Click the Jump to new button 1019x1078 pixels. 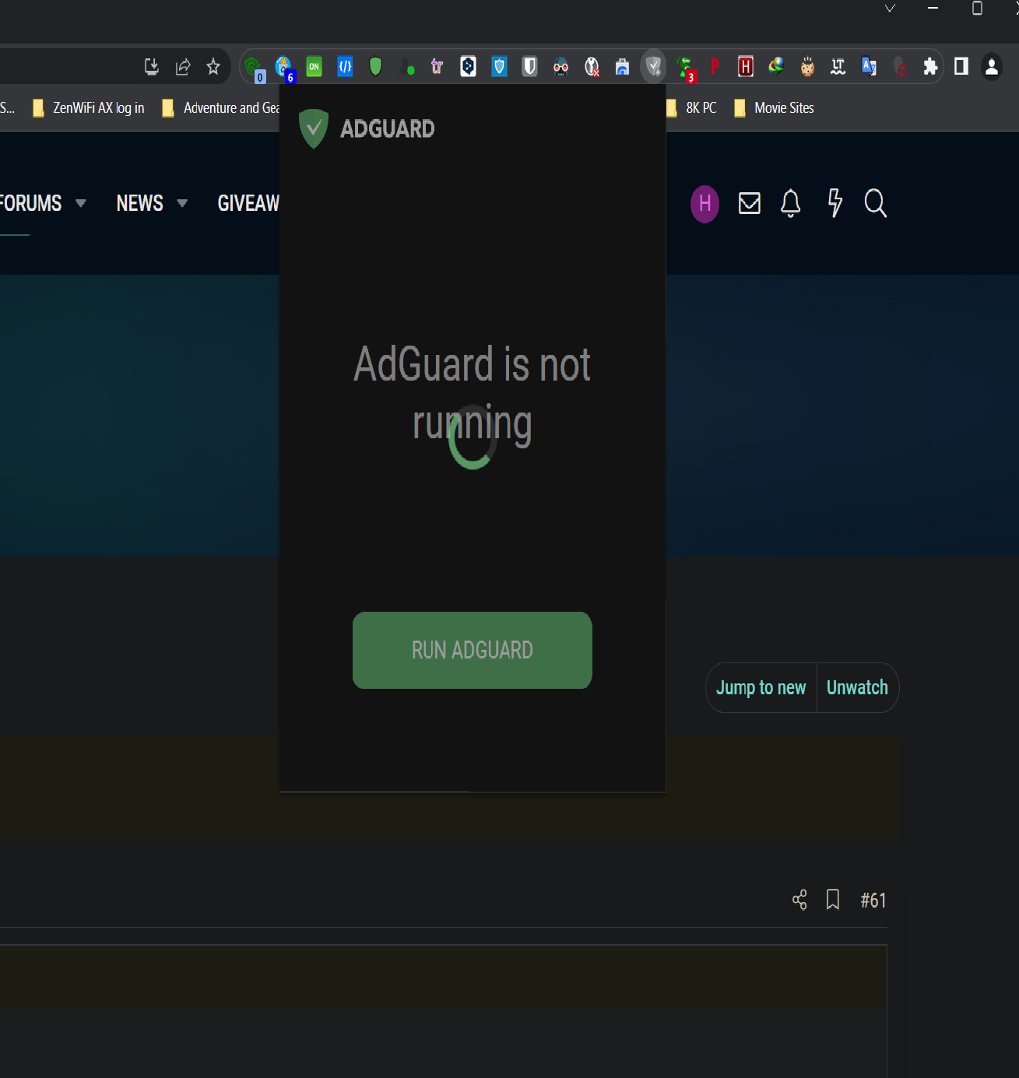pos(761,688)
